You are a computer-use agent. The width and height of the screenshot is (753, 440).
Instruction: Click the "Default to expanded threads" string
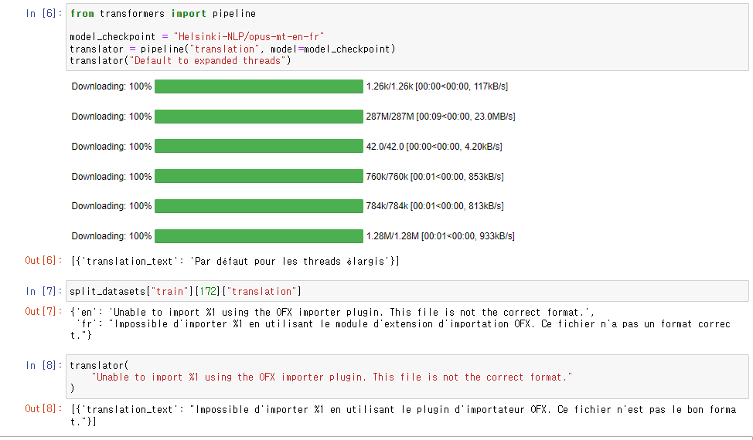coord(208,61)
